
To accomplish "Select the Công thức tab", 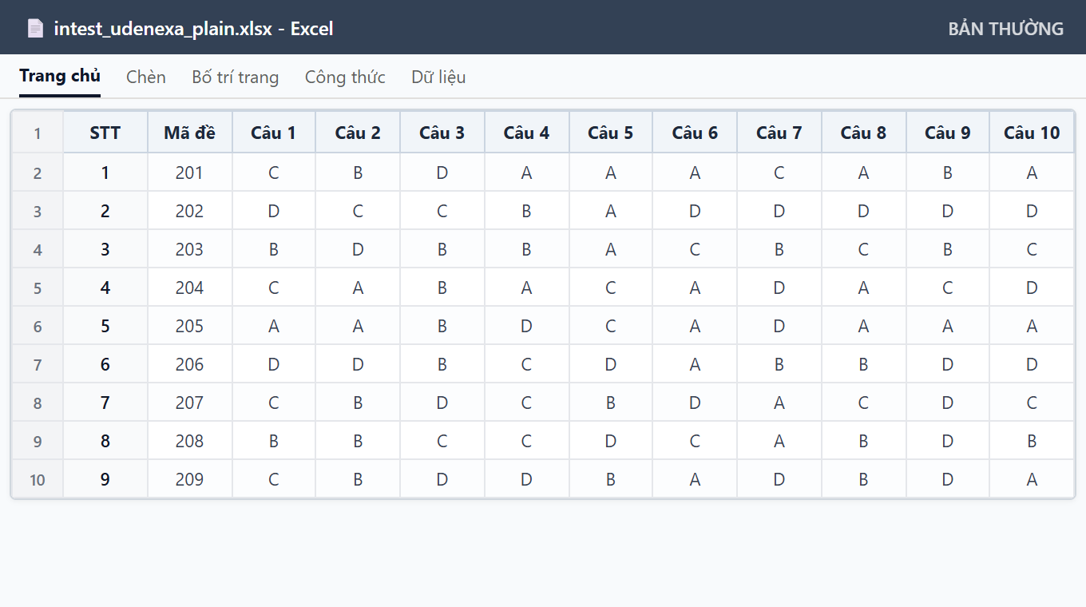I will coord(345,77).
